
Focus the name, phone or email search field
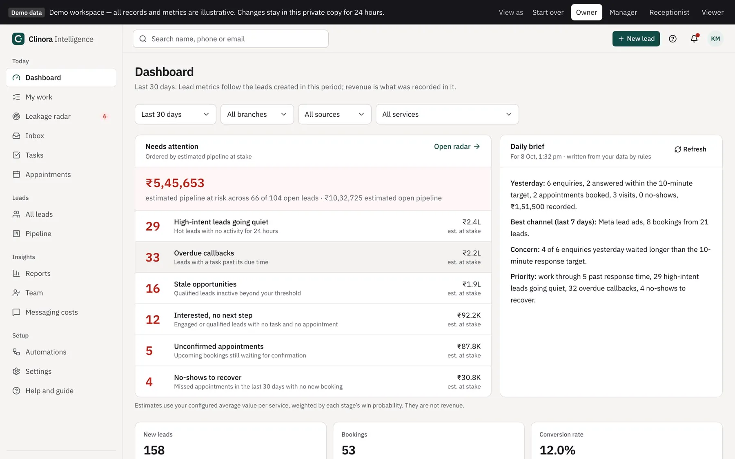coord(231,39)
